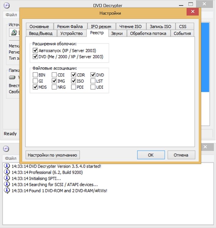
Task: Enable the PDI file association
Action: [74, 87]
